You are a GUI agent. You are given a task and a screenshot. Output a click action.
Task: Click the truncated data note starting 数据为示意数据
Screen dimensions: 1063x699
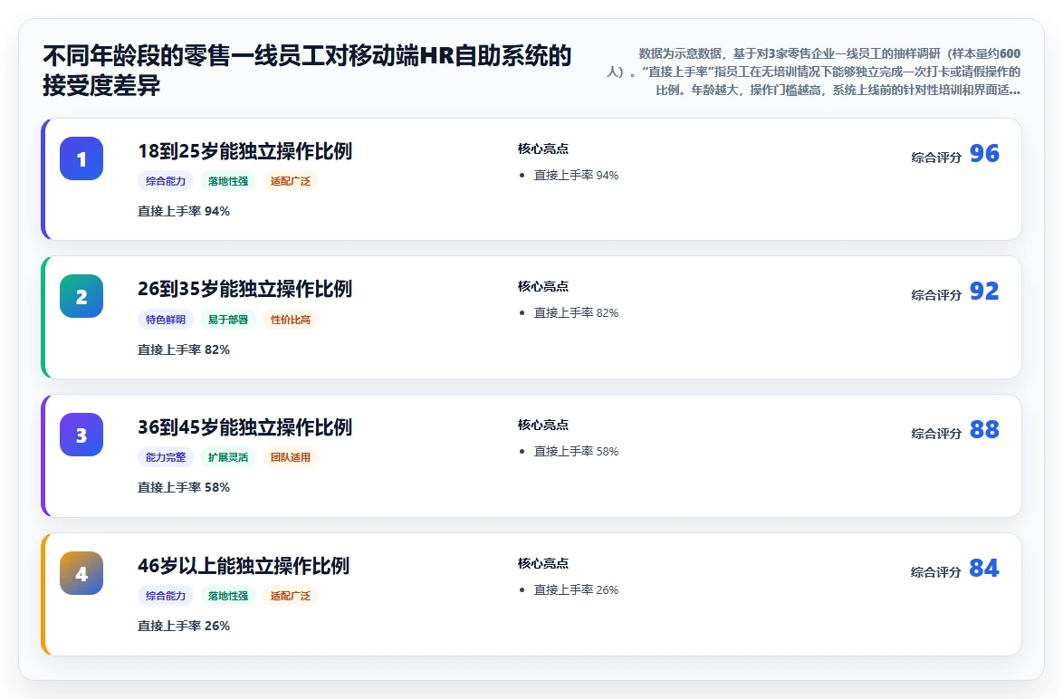(x=813, y=72)
